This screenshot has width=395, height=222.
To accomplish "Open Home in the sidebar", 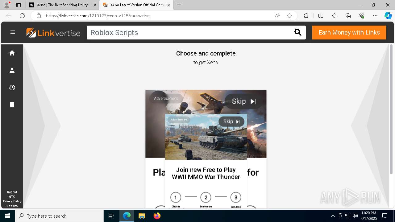I will point(12,53).
